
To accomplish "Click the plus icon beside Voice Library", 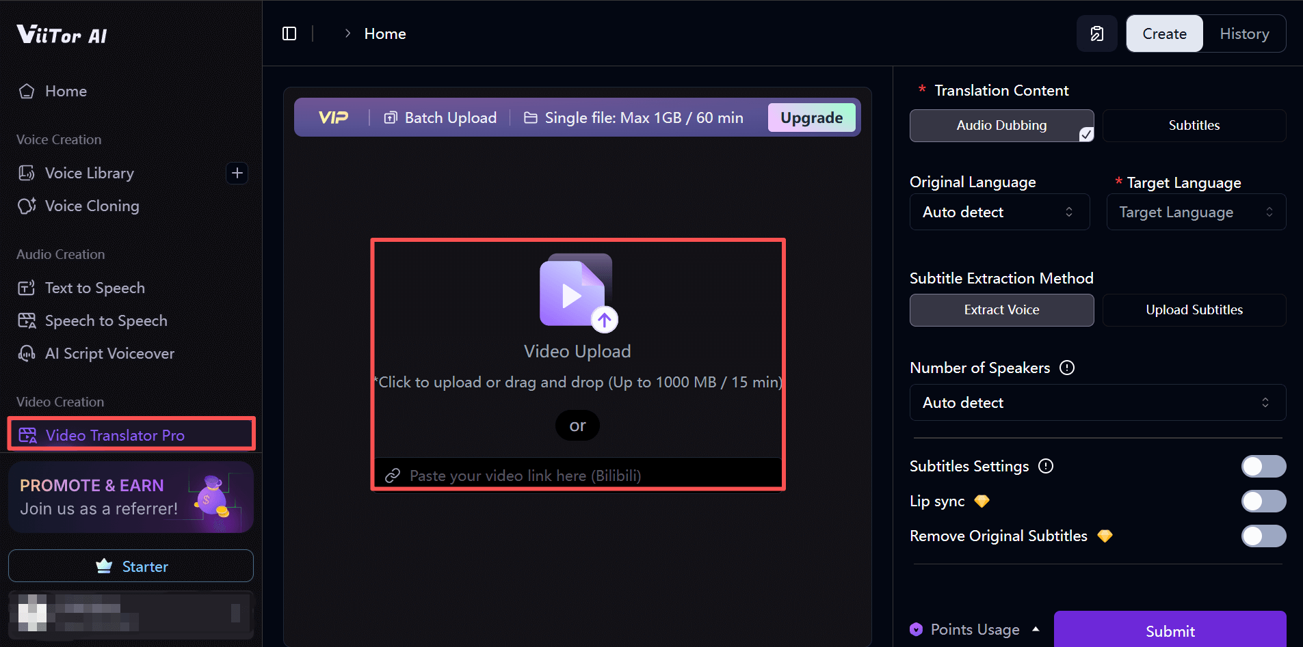I will (237, 173).
